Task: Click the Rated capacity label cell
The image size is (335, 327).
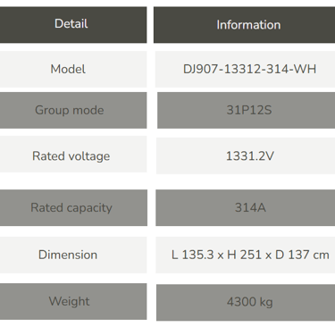Action: point(73,207)
